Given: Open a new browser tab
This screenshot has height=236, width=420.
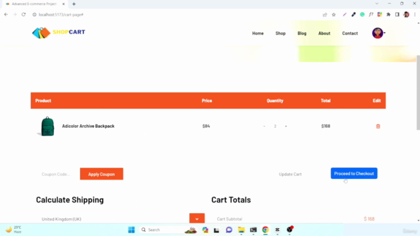Looking at the screenshot, I should [74, 4].
